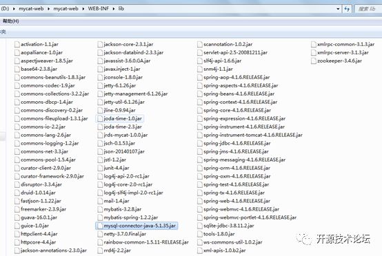Click the xmlrpc-common-3.1.3.jar file icon
Viewport: 382px width, 256px height.
coord(314,44)
